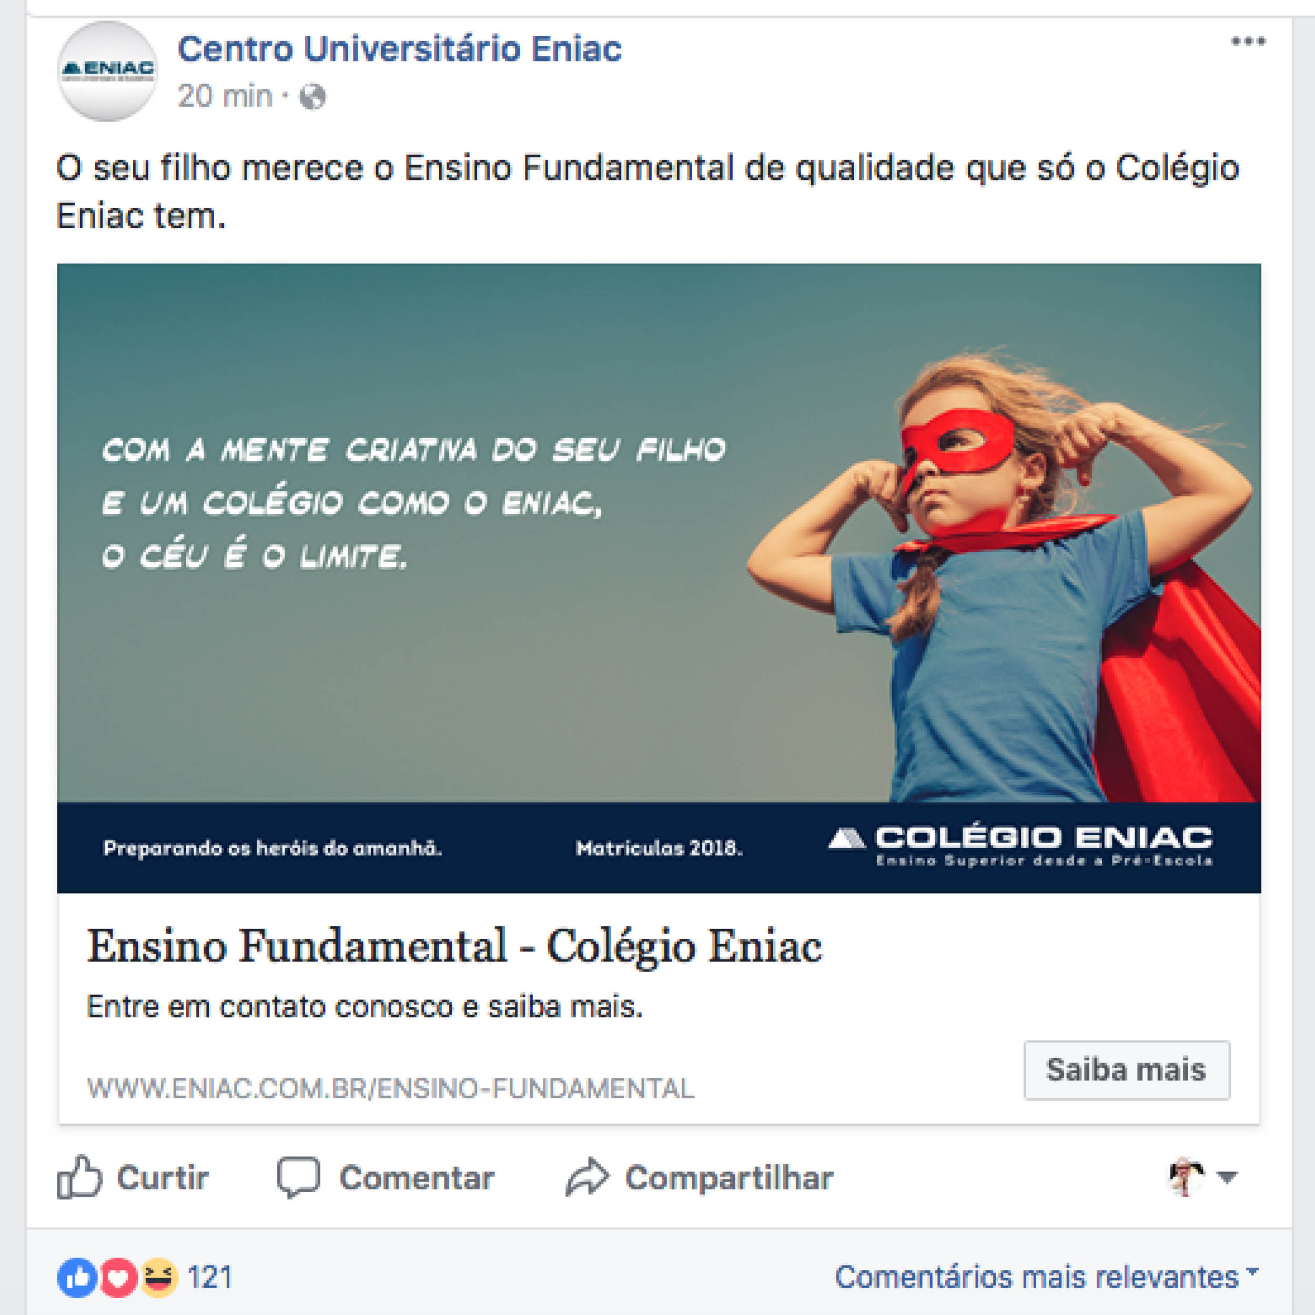The width and height of the screenshot is (1315, 1315).
Task: Click the 20 min timestamp link
Action: tap(225, 96)
